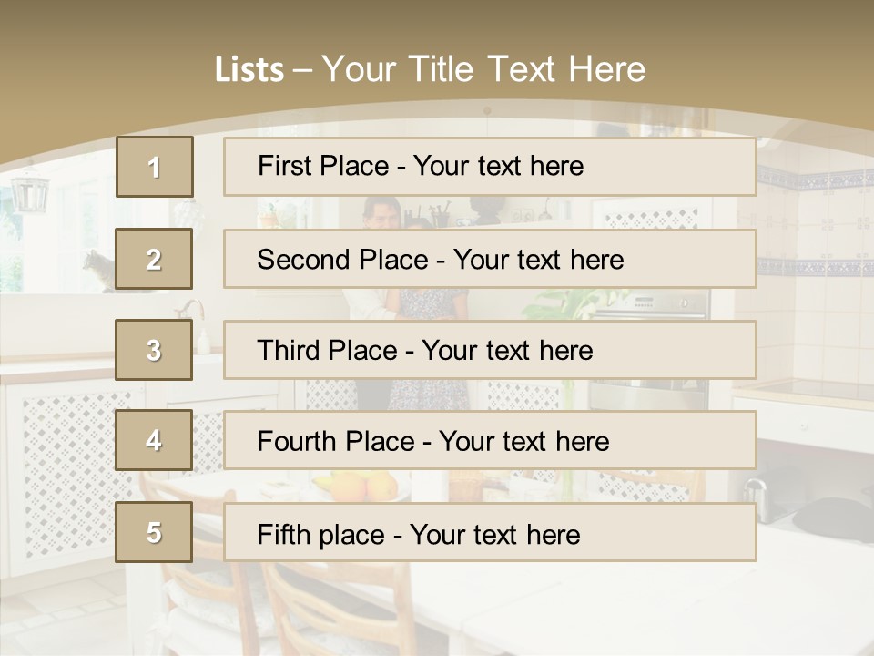Click the hanging lantern in the background
874x656 pixels.
pos(29,190)
